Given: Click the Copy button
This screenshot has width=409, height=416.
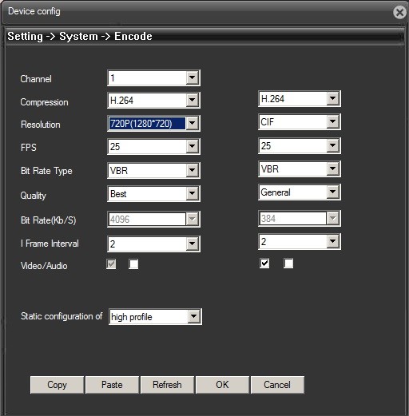Looking at the screenshot, I should point(57,385).
